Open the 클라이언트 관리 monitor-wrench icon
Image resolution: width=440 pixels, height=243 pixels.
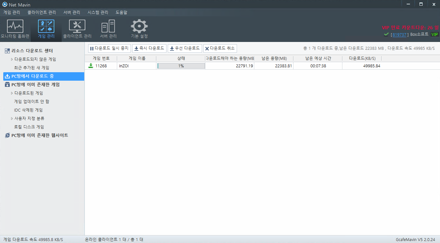coord(77,26)
